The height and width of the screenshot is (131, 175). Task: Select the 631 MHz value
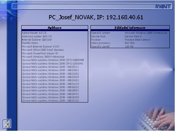tap(129, 43)
